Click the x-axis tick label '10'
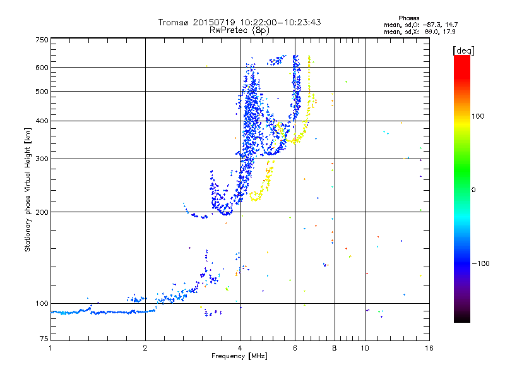This screenshot has height=379, width=505. click(365, 348)
